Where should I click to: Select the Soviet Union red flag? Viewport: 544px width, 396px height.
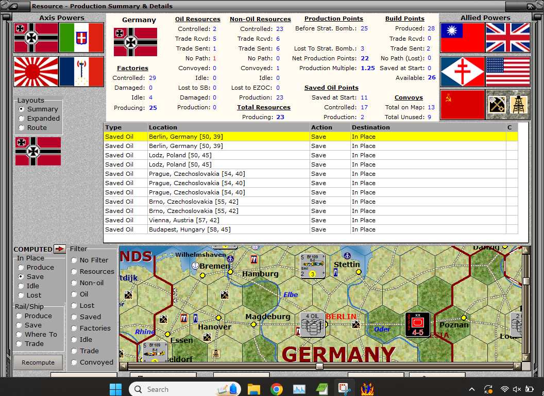pyautogui.click(x=463, y=105)
